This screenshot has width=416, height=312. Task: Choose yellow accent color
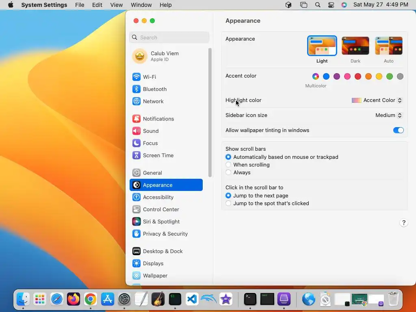379,76
